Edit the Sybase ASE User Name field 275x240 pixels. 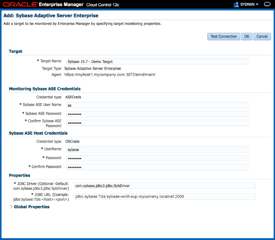pyautogui.click(x=157, y=105)
